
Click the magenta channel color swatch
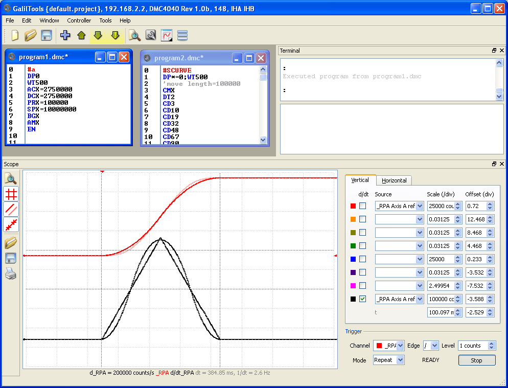tap(353, 286)
